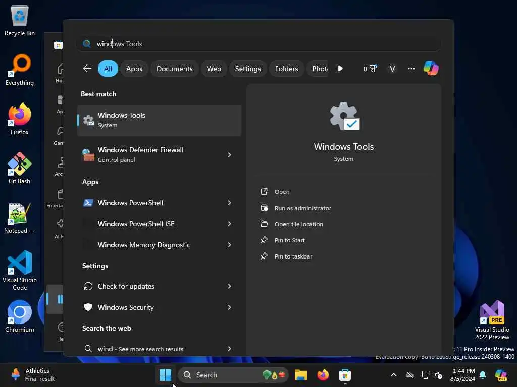Select the Git Bash desktop shortcut

pos(20,168)
